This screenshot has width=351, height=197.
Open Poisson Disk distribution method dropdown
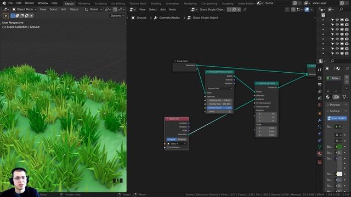[x=219, y=89]
